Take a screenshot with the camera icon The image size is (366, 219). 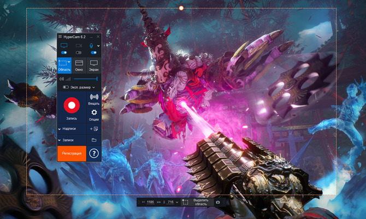(x=218, y=202)
